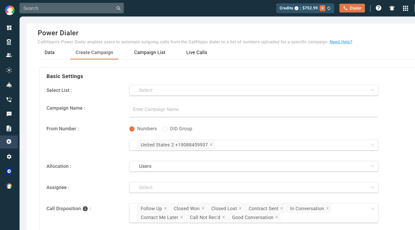Click the Credits info icon
The width and height of the screenshot is (415, 230).
[296, 8]
